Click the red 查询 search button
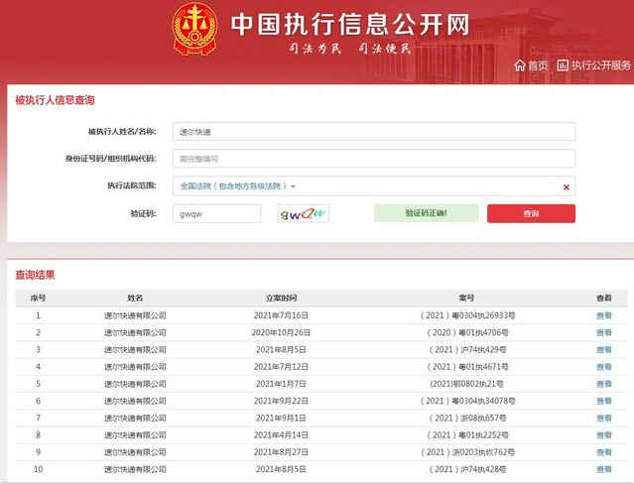634x484 pixels. click(x=531, y=213)
